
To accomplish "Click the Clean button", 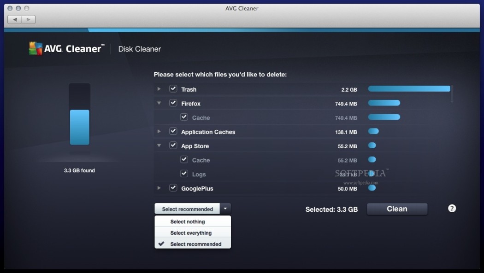I will pos(397,209).
